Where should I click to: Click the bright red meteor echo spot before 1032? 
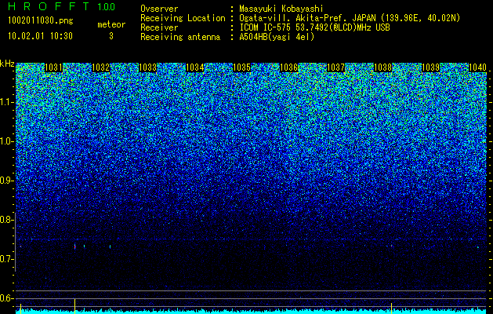pos(74,247)
